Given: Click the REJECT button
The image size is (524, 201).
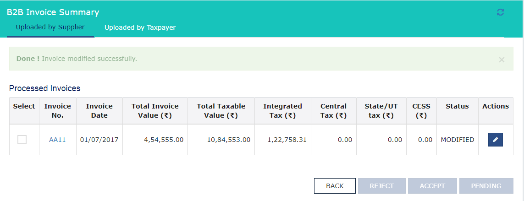Looking at the screenshot, I should (381, 186).
